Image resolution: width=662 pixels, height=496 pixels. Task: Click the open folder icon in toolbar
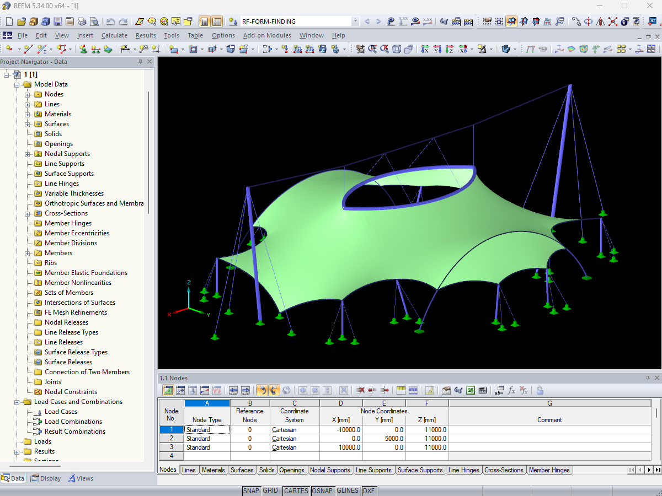point(22,21)
